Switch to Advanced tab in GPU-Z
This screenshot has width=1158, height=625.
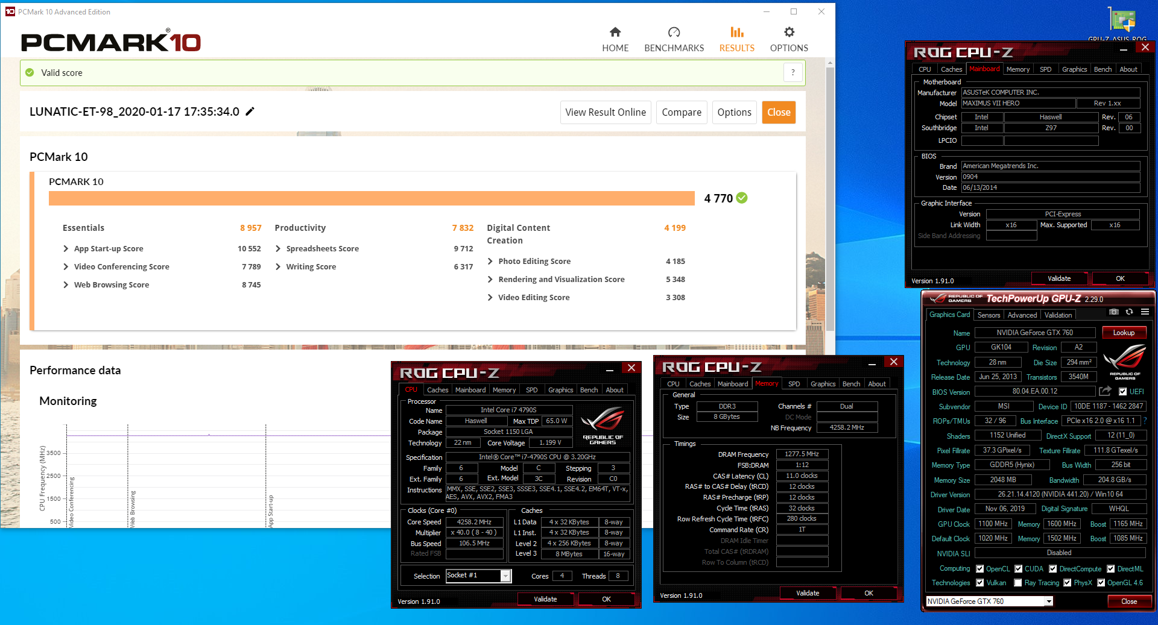pos(1022,315)
